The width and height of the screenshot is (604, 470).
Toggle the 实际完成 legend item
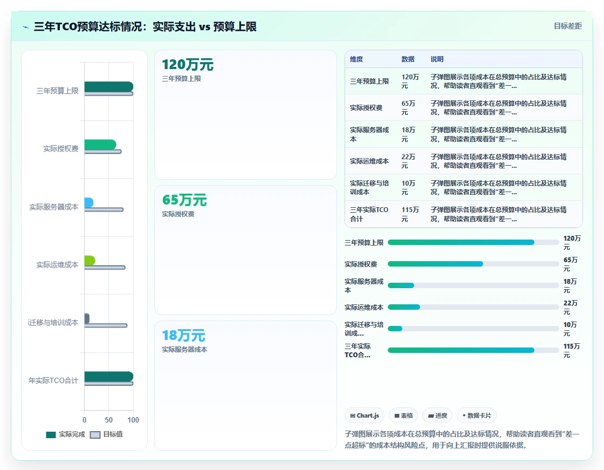65,434
